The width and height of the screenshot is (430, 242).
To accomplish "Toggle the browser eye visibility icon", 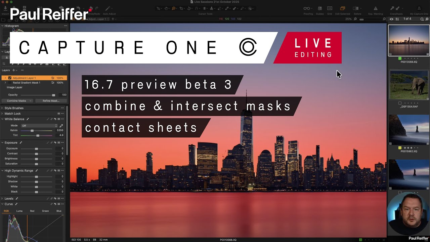I will tap(391, 19).
